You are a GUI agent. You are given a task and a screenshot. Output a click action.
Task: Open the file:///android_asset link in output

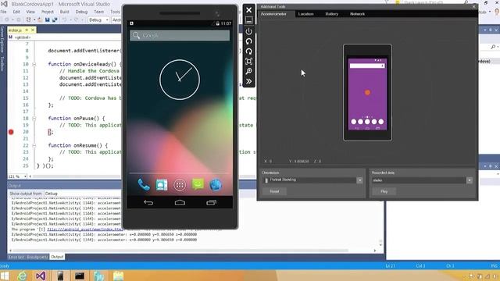[x=85, y=229]
